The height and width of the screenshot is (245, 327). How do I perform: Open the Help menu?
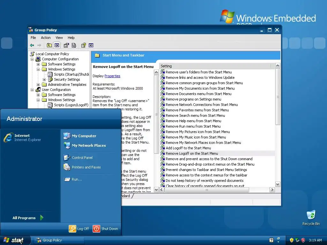click(x=71, y=38)
